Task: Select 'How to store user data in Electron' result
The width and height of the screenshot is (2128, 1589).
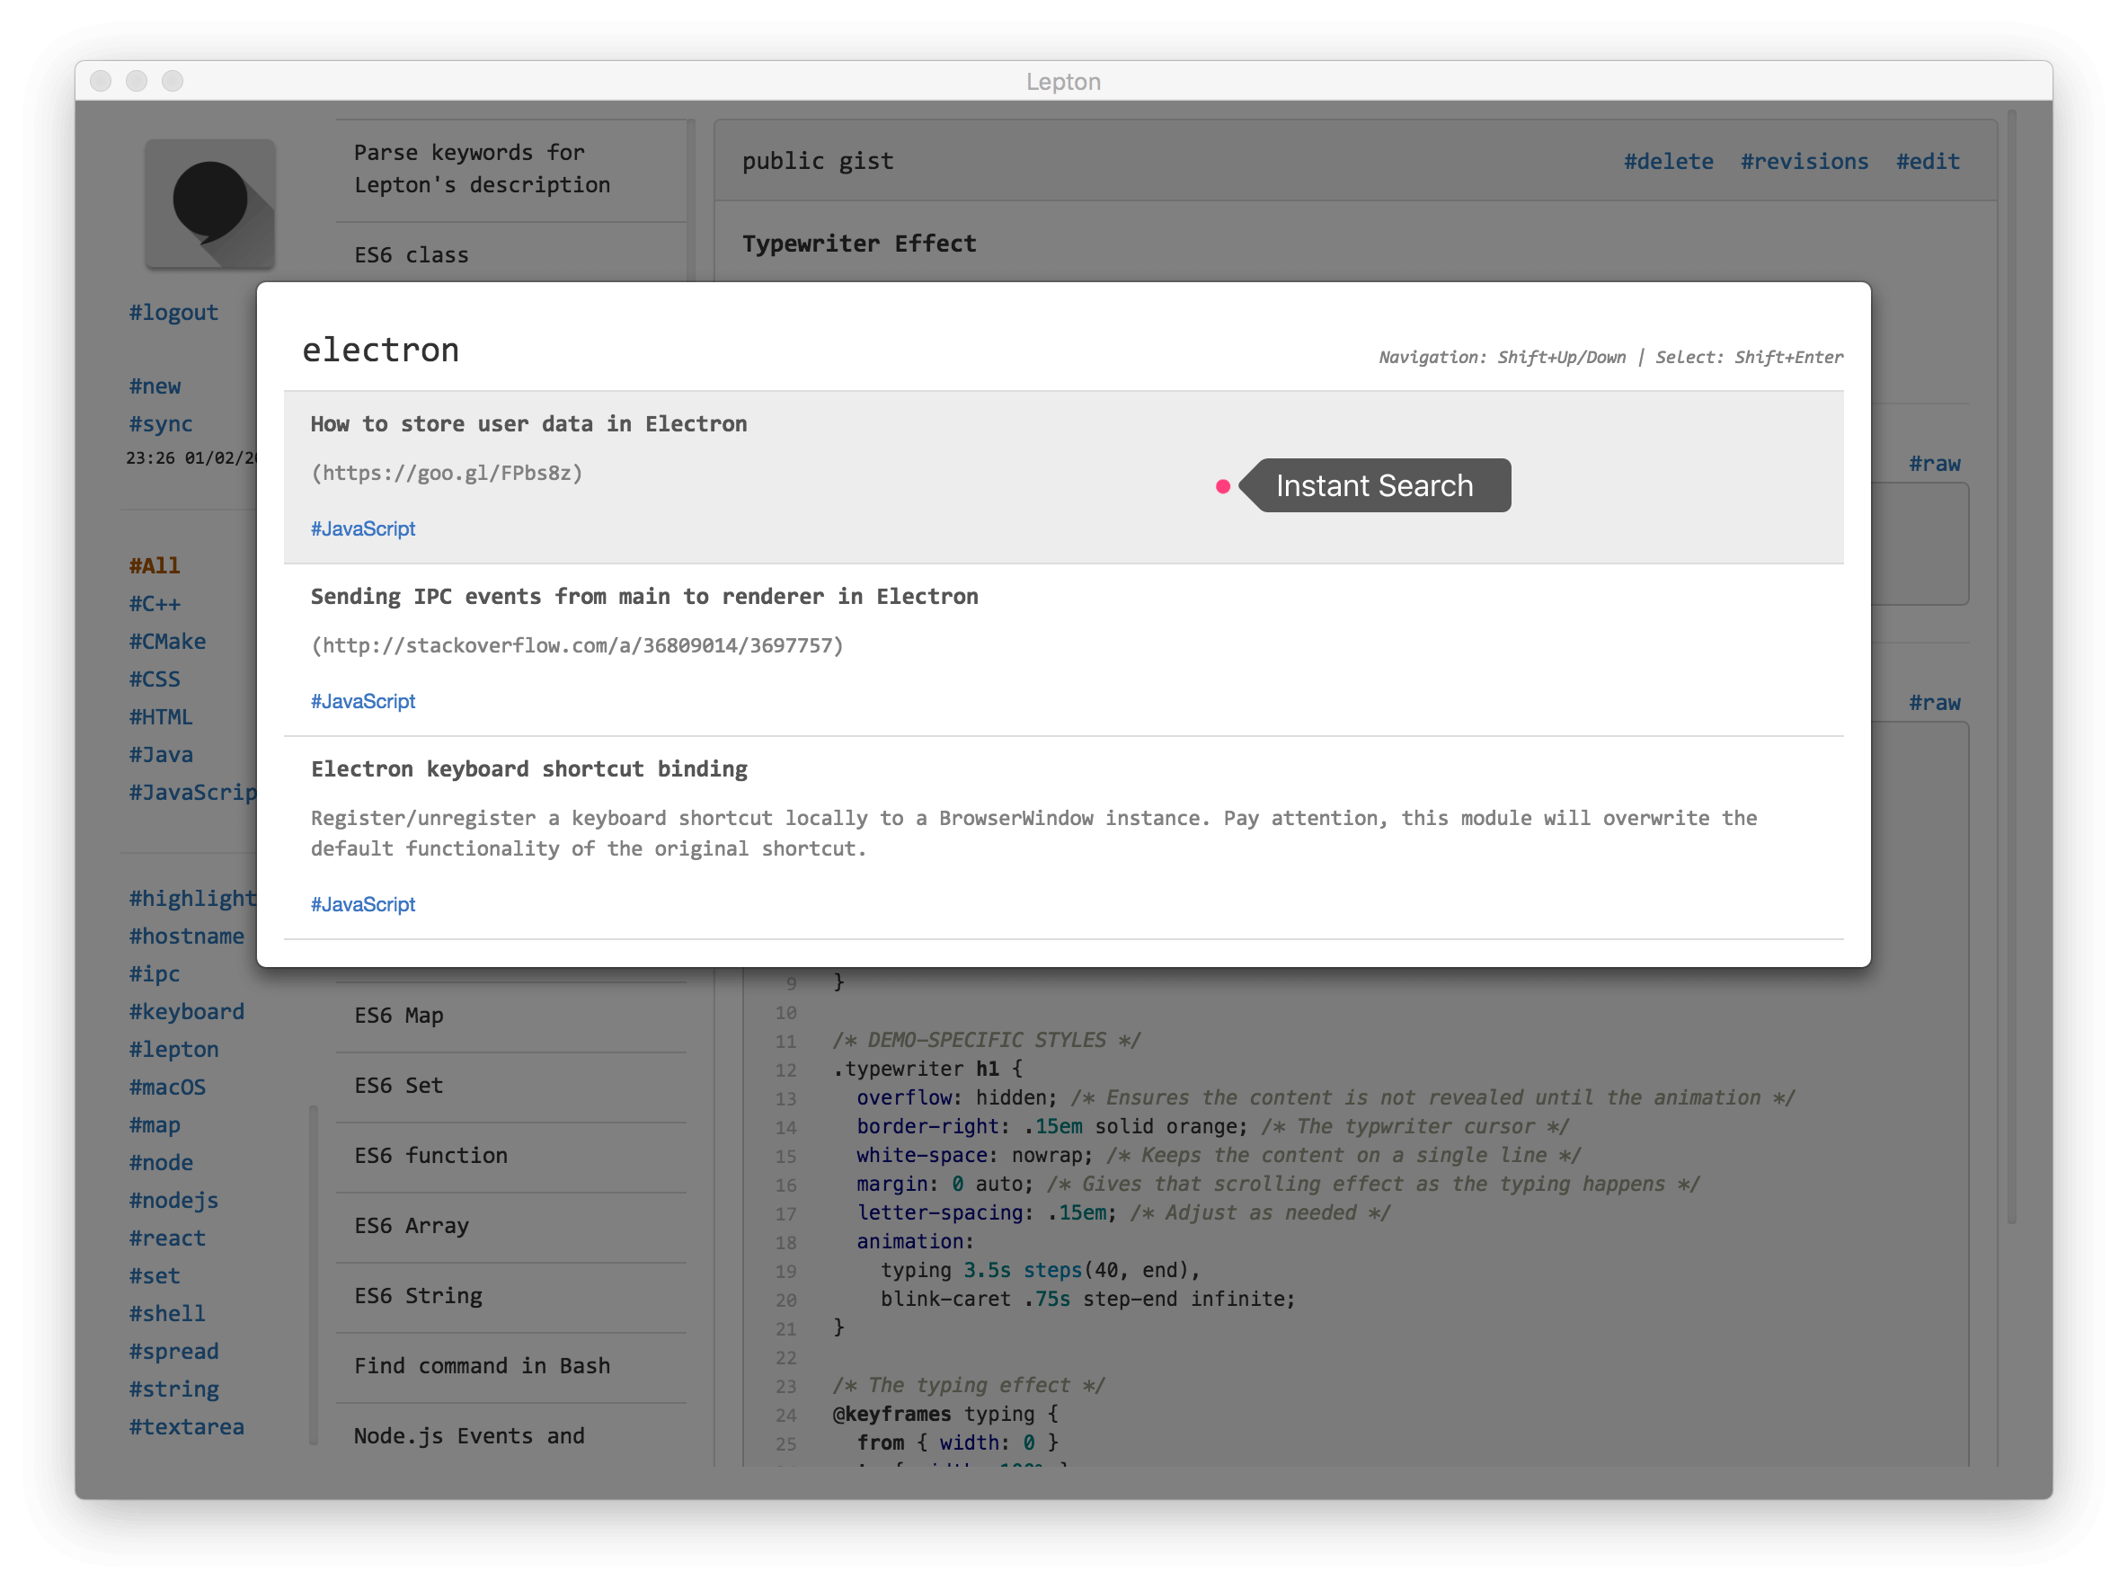Action: [x=528, y=424]
